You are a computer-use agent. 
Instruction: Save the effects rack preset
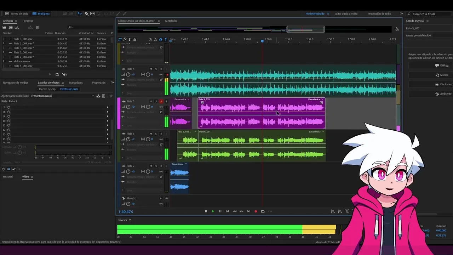[98, 96]
